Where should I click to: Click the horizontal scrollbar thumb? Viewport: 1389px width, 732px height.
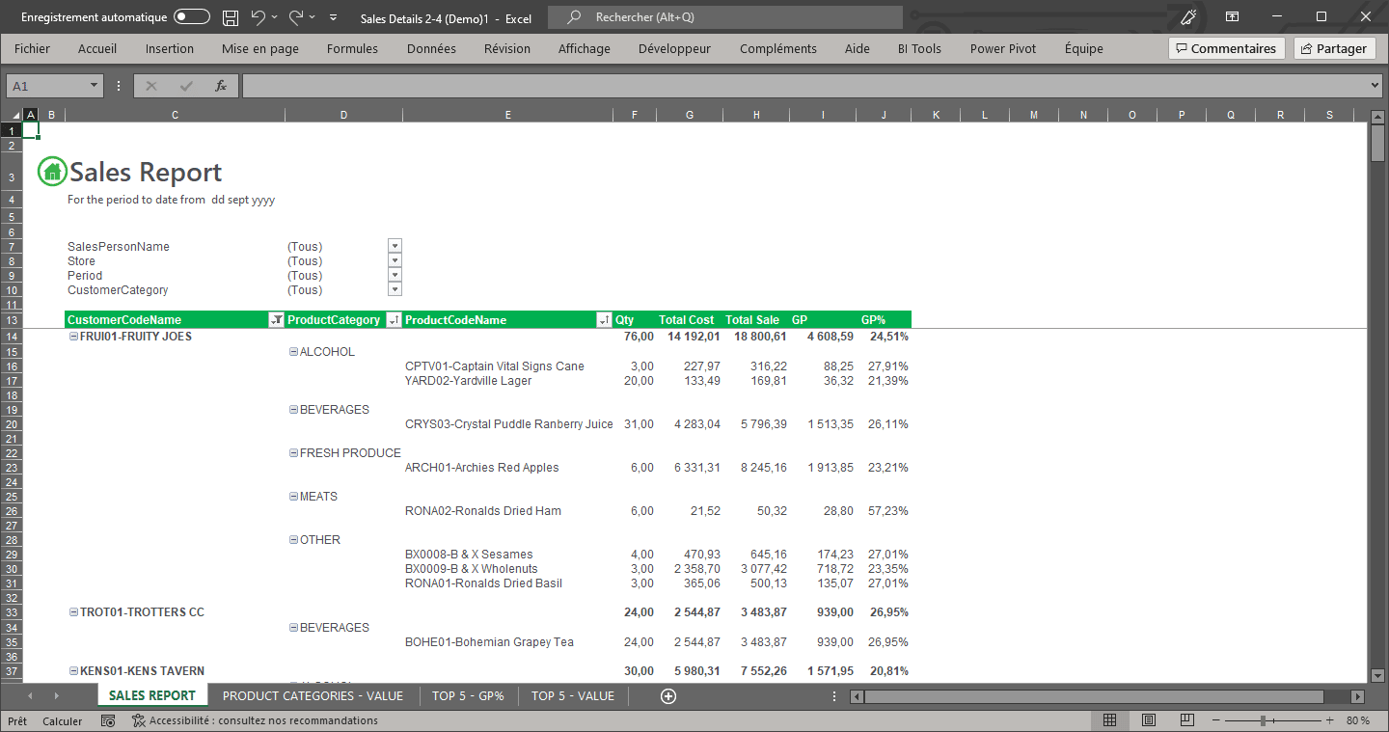pyautogui.click(x=1094, y=696)
